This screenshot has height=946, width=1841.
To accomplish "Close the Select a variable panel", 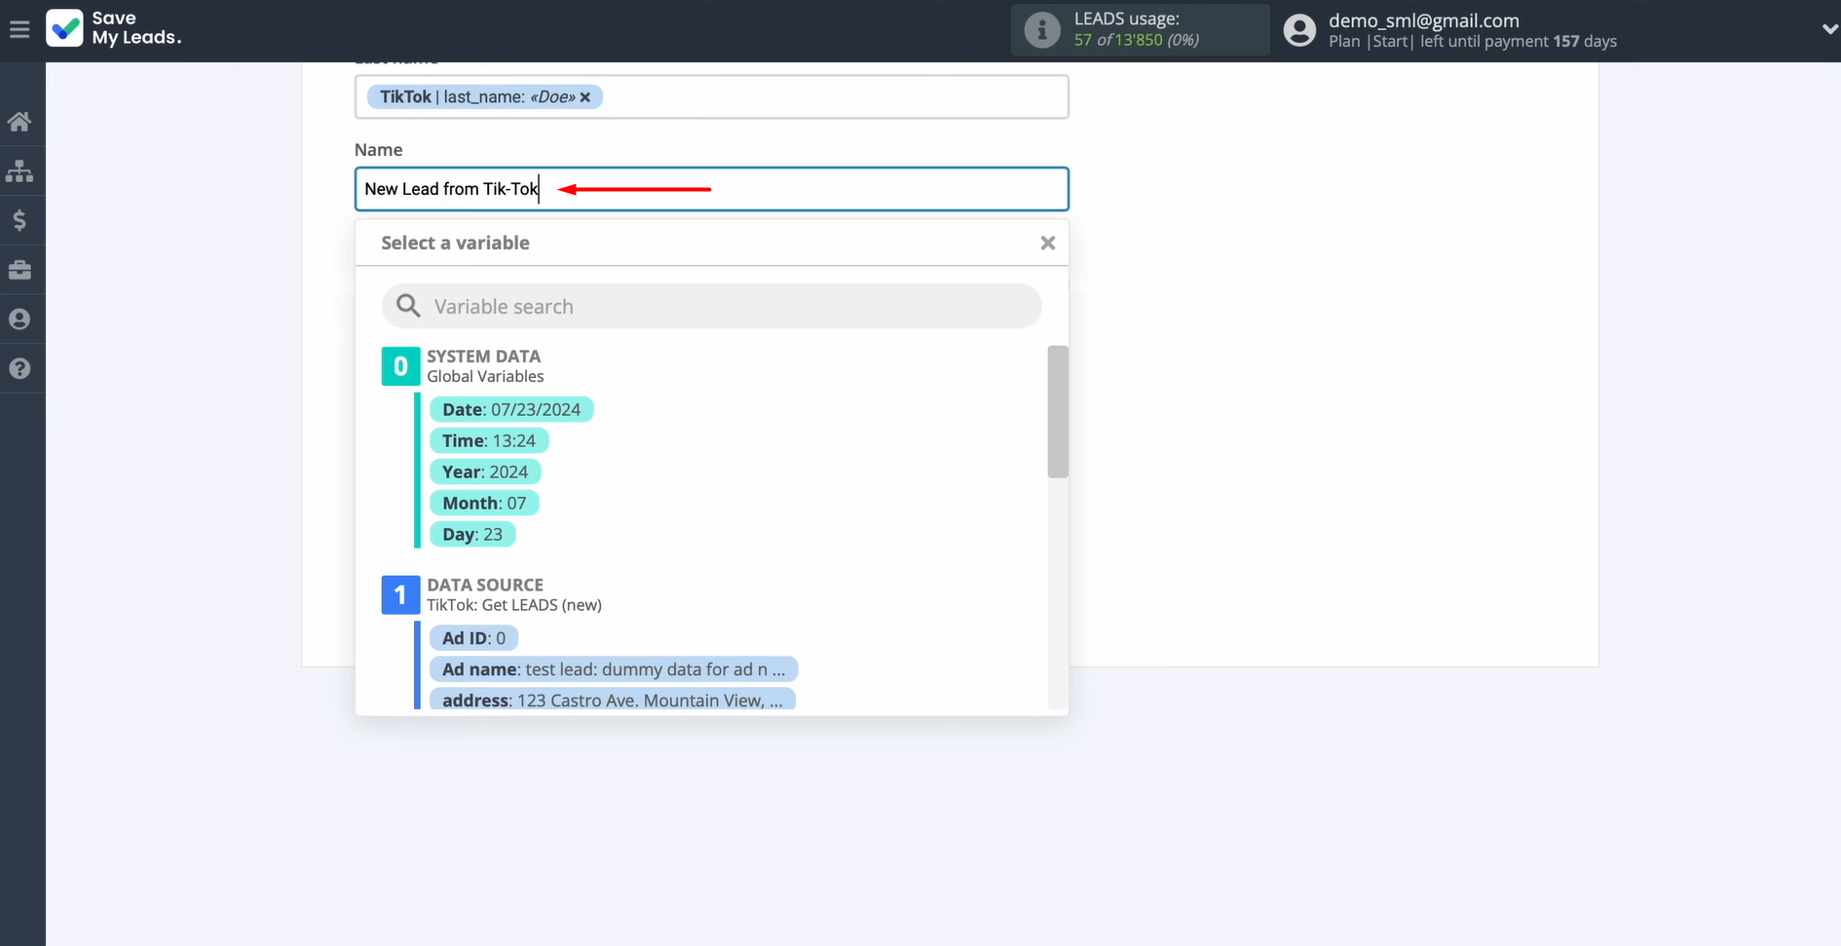I will click(x=1047, y=243).
